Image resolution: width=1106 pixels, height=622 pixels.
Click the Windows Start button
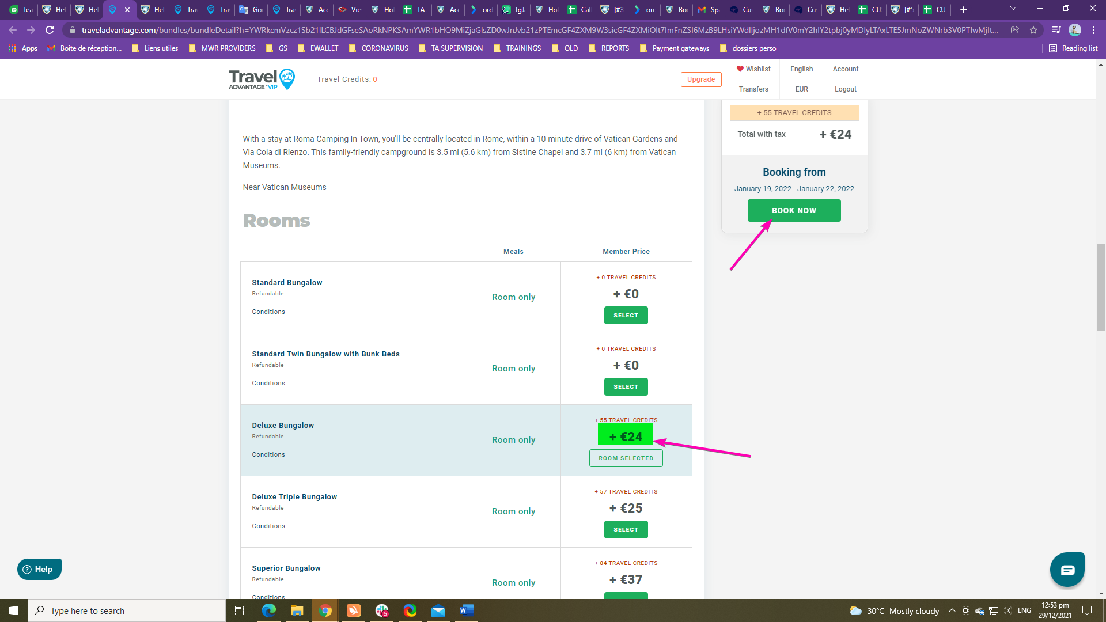(14, 610)
